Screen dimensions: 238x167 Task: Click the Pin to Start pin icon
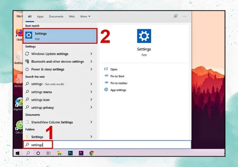[x=106, y=76]
